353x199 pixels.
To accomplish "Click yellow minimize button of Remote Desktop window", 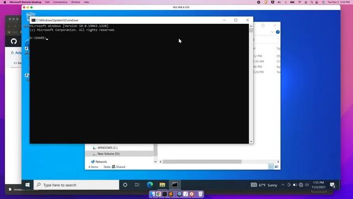I will coord(28,7).
